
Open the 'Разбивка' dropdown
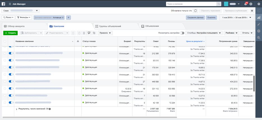click(231, 33)
